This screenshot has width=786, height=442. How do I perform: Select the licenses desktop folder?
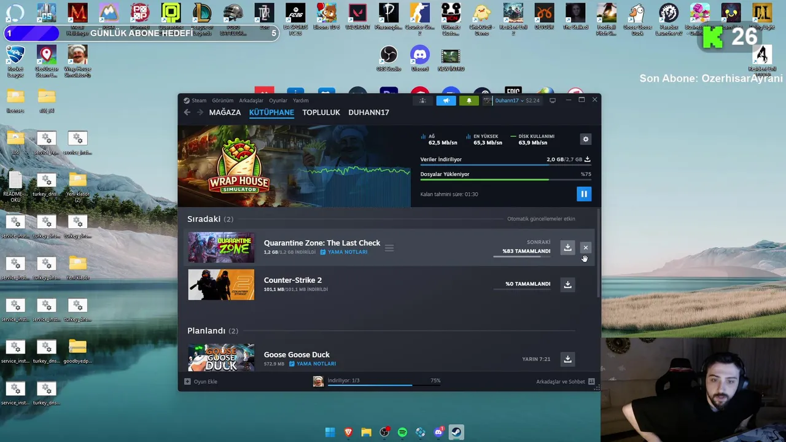15,101
